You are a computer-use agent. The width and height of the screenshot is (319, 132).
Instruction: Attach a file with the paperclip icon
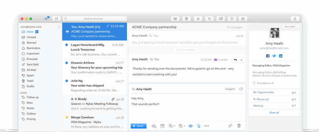tap(230, 126)
